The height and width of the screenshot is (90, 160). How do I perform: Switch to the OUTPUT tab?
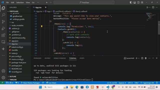[x=47, y=58]
